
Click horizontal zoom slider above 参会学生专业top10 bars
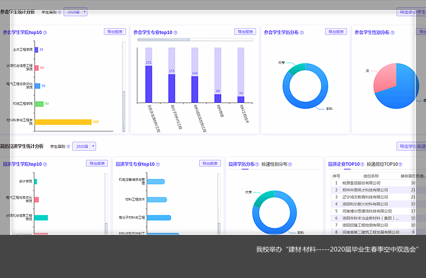pos(163,39)
